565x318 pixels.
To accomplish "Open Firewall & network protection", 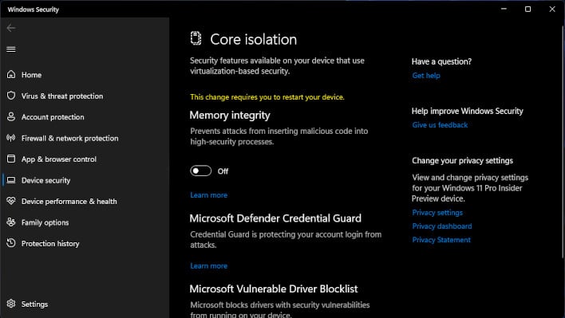I will (x=69, y=138).
